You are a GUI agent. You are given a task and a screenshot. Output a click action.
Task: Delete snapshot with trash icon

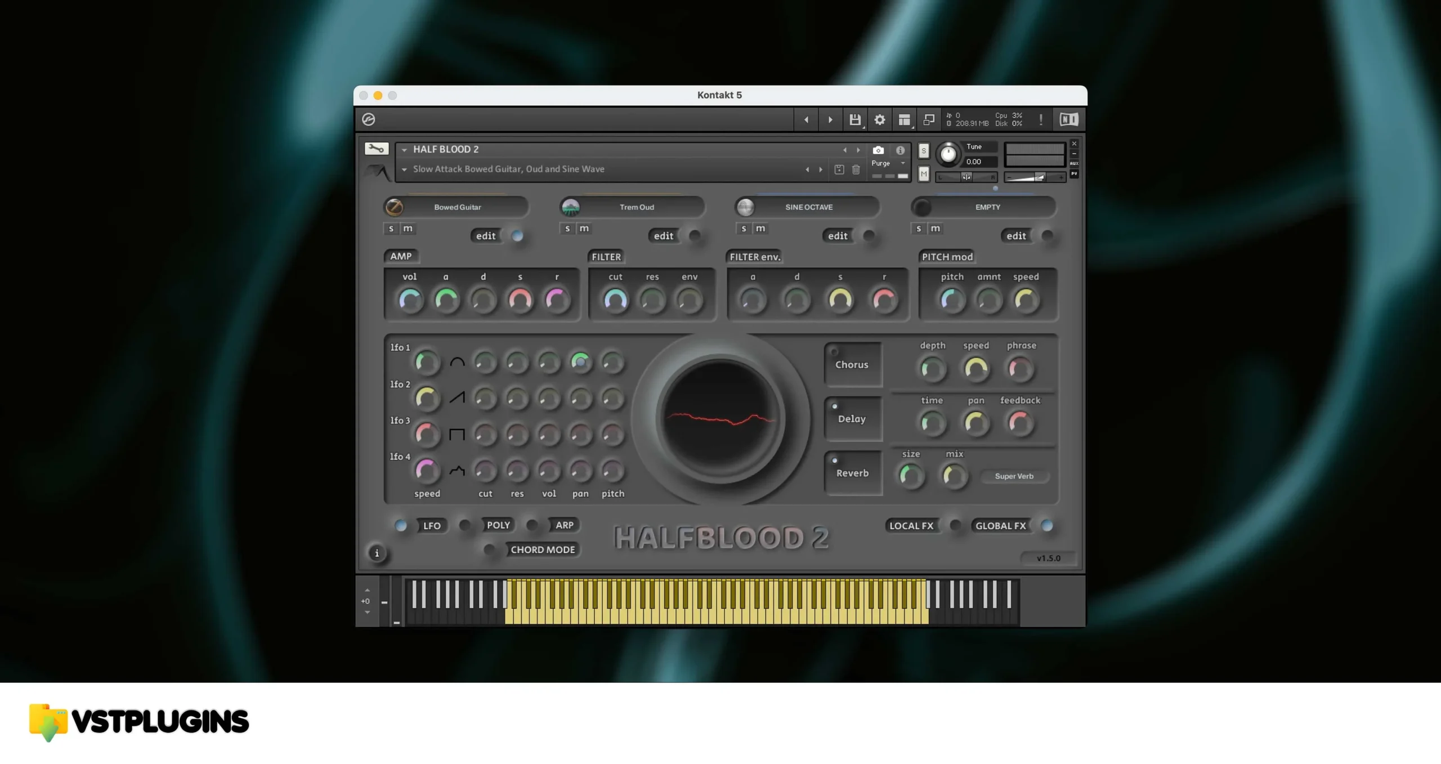(856, 169)
